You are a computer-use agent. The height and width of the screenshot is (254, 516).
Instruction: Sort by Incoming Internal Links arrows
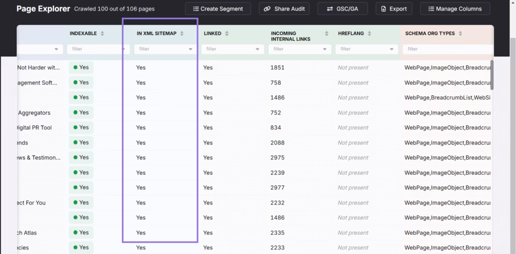coord(316,34)
